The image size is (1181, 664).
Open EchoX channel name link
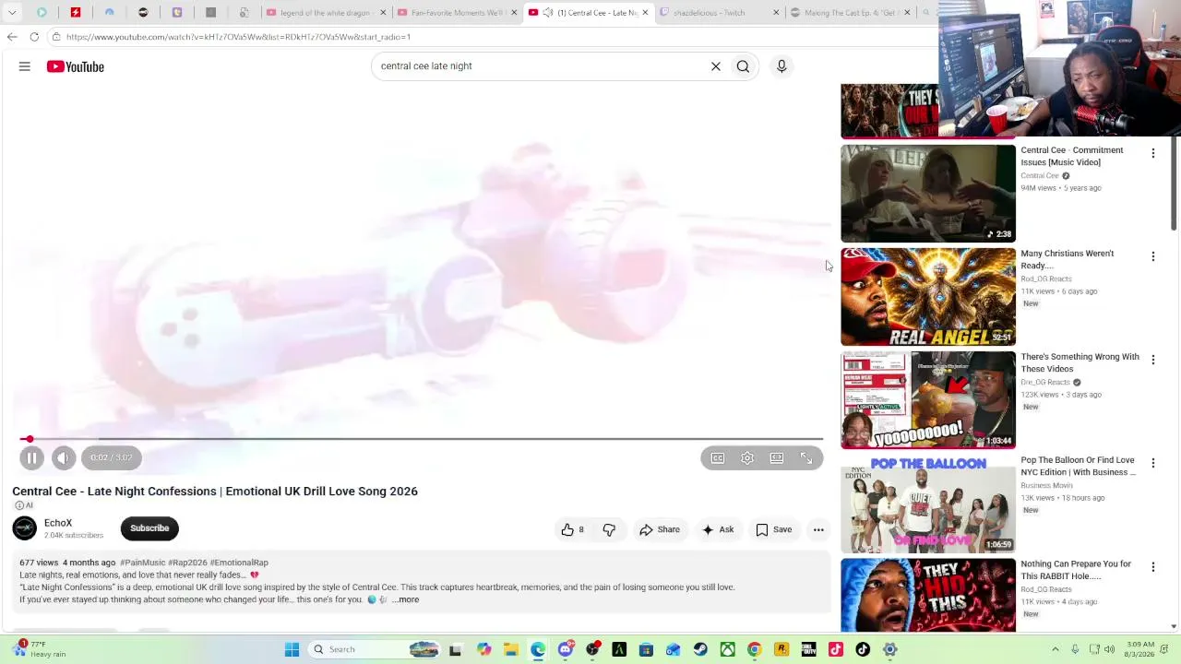click(58, 523)
